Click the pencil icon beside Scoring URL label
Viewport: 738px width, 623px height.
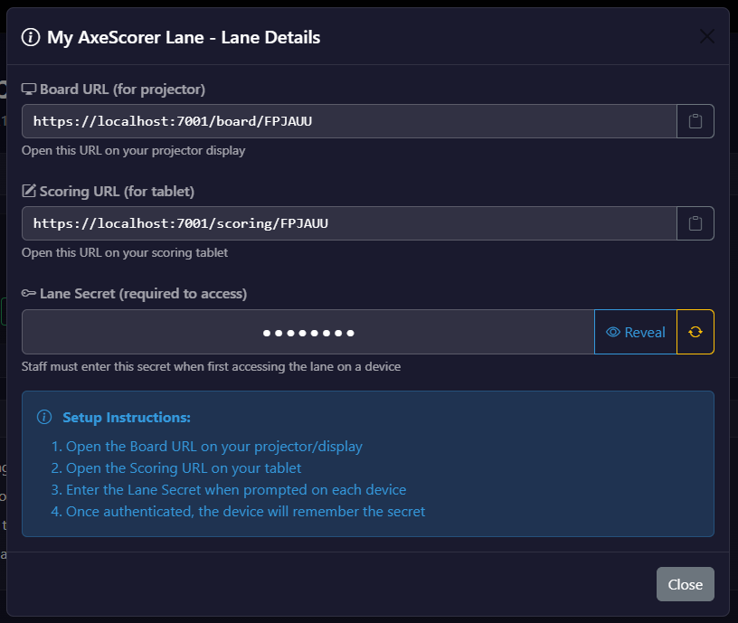[x=28, y=191]
